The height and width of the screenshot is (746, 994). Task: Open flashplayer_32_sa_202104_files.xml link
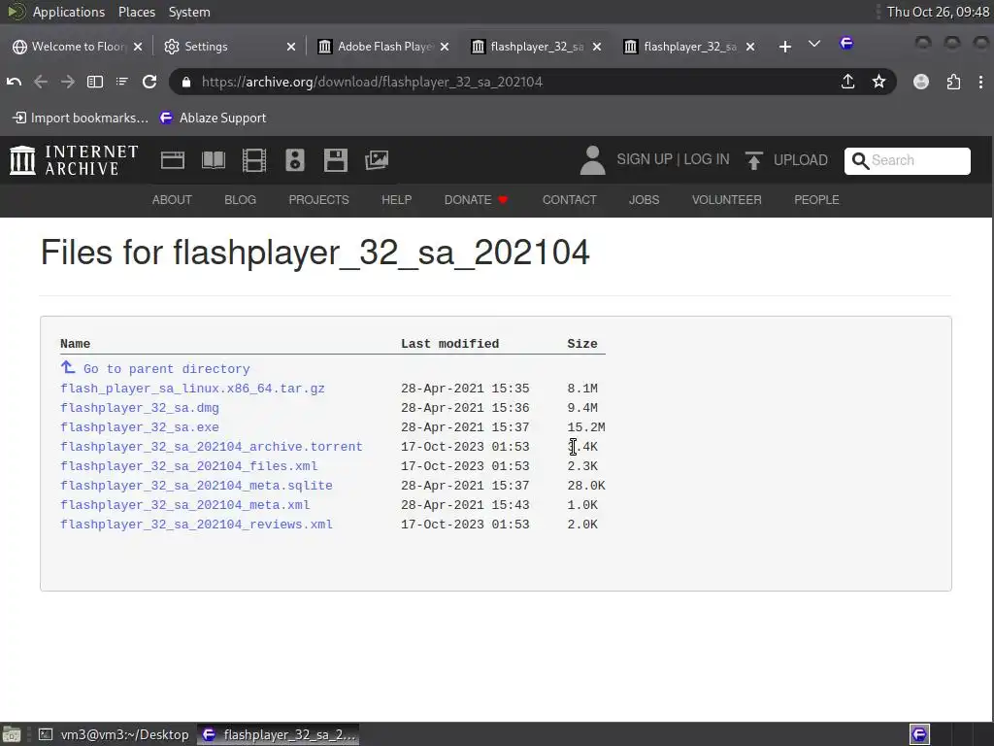pos(189,466)
